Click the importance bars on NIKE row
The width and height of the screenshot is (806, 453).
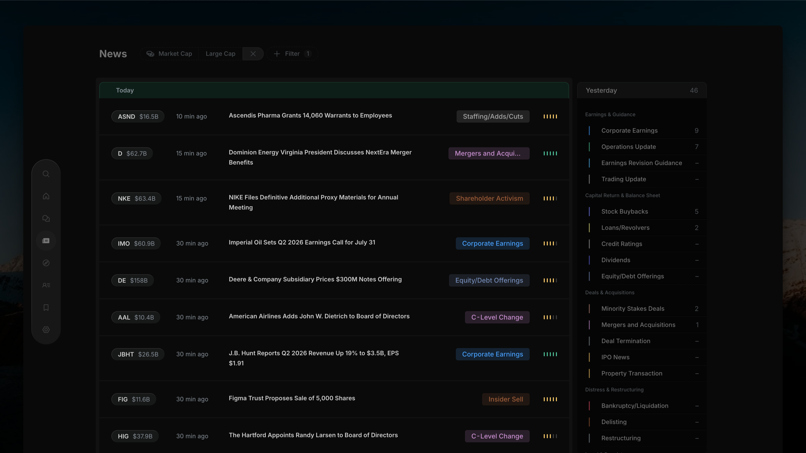point(550,199)
